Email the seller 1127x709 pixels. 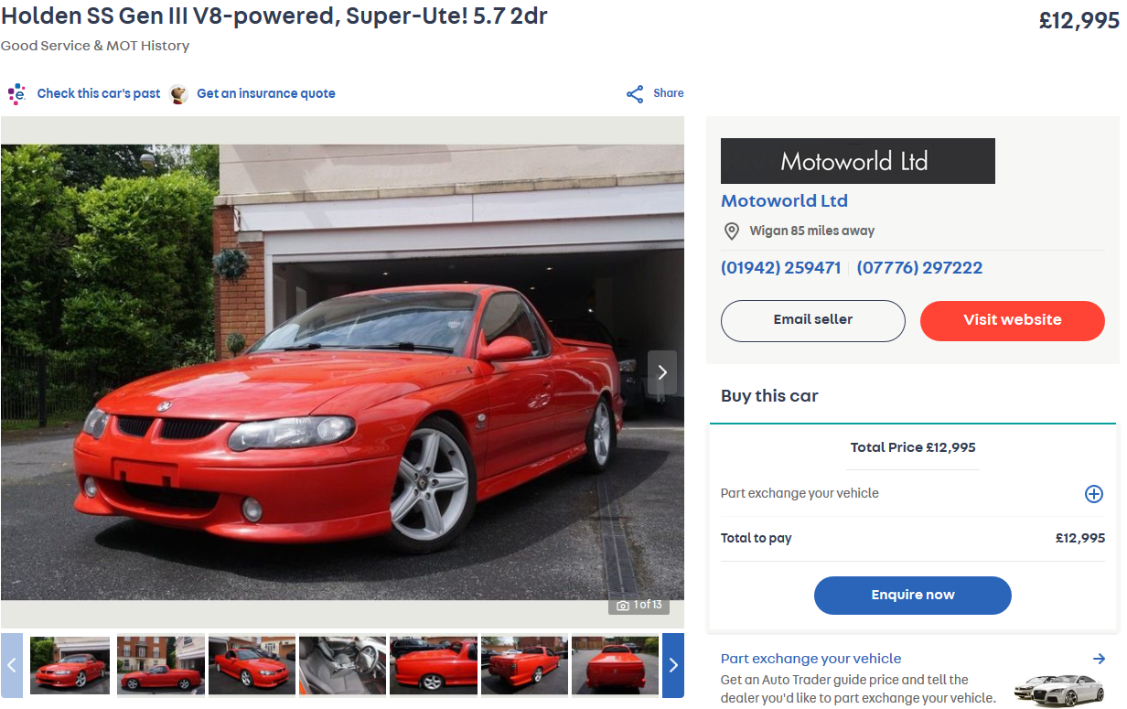(x=812, y=320)
